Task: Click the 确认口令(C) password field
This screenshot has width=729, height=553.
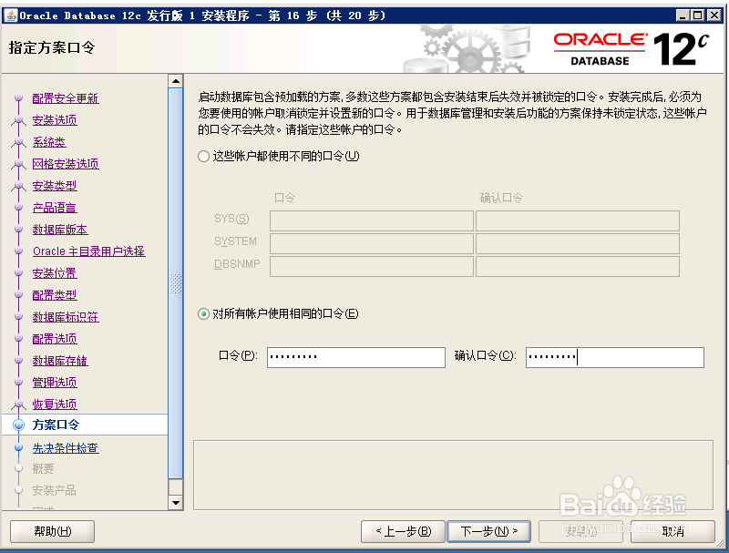Action: pos(614,357)
